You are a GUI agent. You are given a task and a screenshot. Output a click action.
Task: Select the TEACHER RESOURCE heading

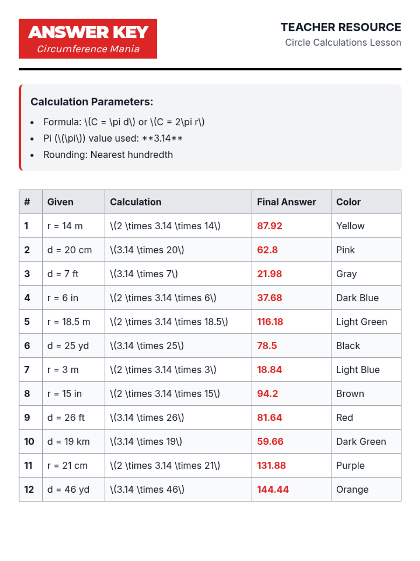pyautogui.click(x=341, y=27)
